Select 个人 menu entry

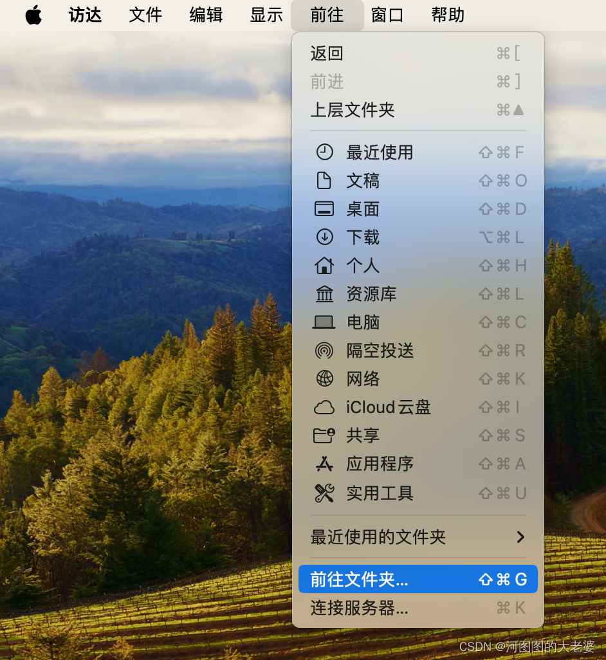418,266
